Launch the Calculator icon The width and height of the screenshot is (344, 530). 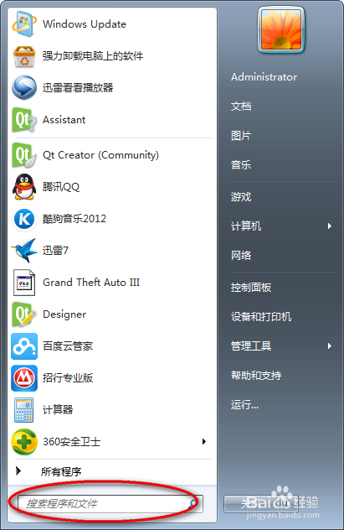24,410
